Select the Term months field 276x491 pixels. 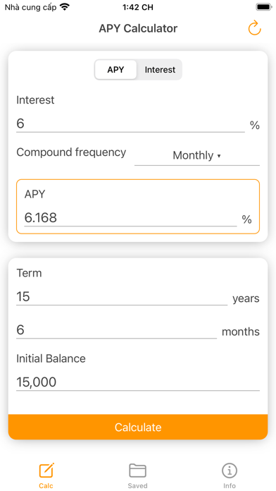point(116,330)
